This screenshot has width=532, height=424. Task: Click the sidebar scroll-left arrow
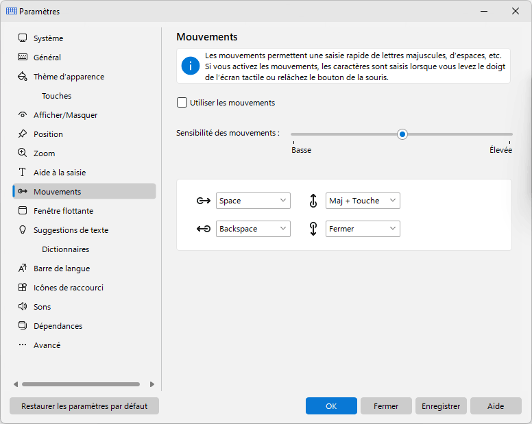coord(16,384)
